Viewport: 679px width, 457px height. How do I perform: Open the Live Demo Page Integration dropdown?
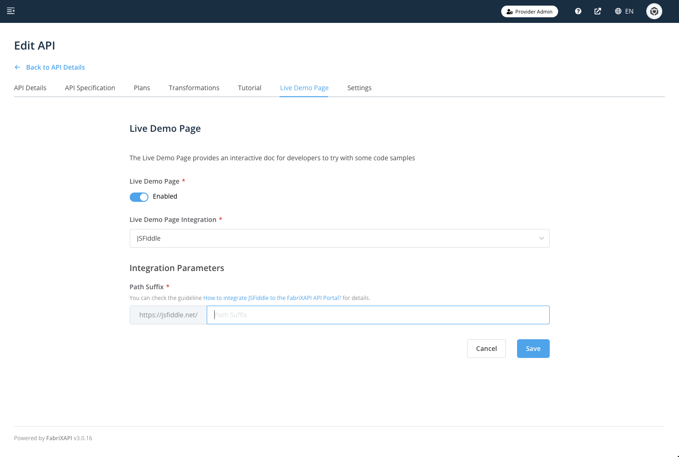pos(339,238)
